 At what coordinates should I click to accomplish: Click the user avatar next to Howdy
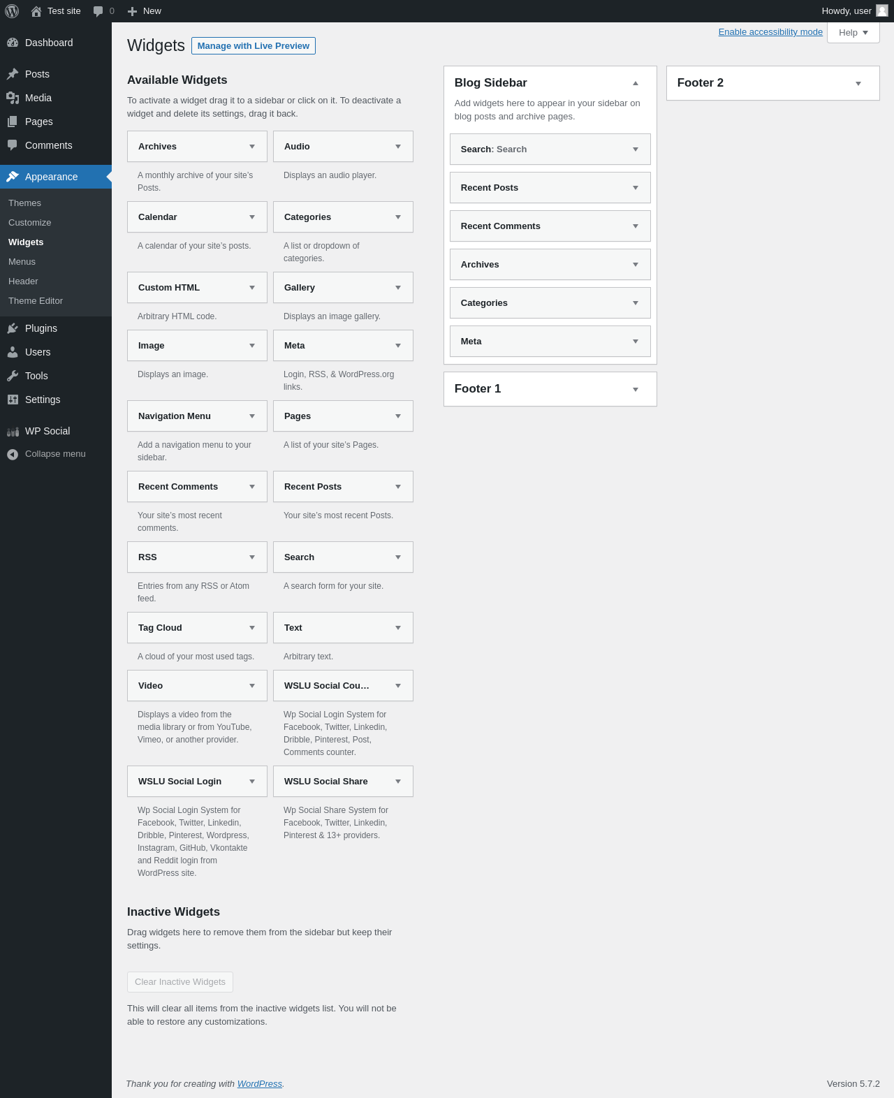click(x=882, y=10)
